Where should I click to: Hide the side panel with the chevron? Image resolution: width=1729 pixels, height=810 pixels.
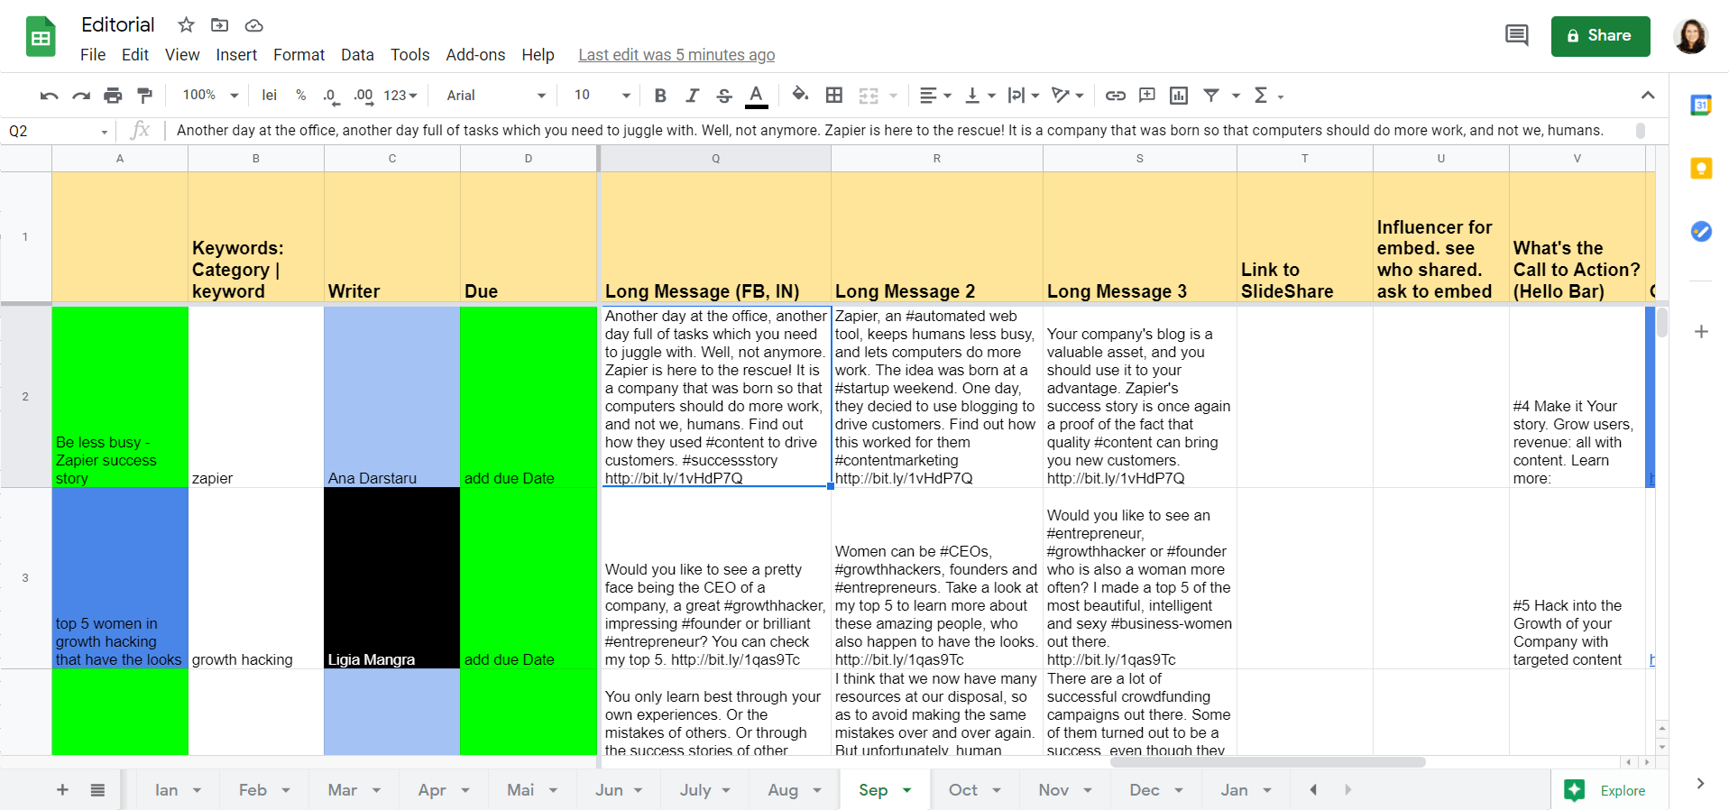coord(1700,784)
